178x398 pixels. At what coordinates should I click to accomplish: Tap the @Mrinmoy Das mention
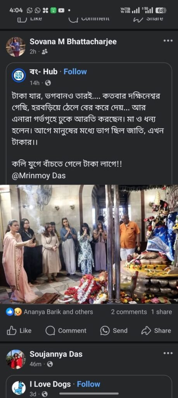tap(39, 176)
